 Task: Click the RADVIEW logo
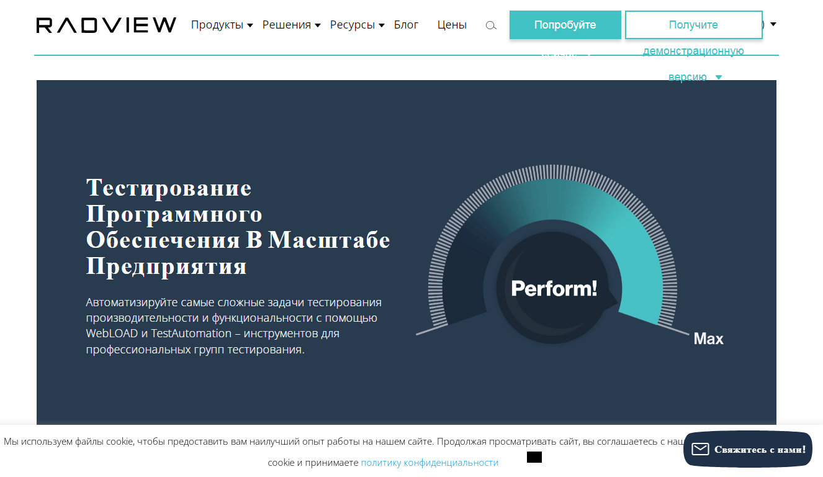106,25
